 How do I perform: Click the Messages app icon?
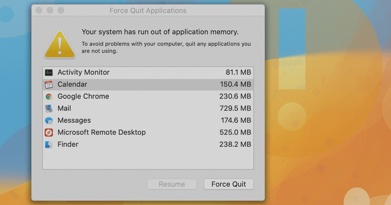click(50, 120)
